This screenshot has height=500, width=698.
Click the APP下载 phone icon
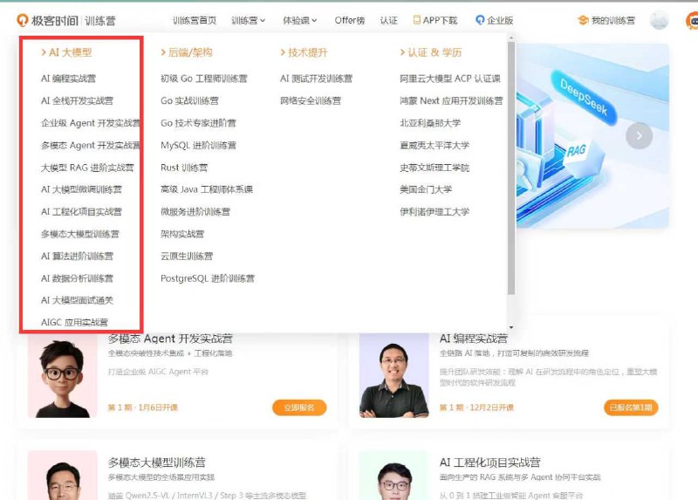(417, 20)
